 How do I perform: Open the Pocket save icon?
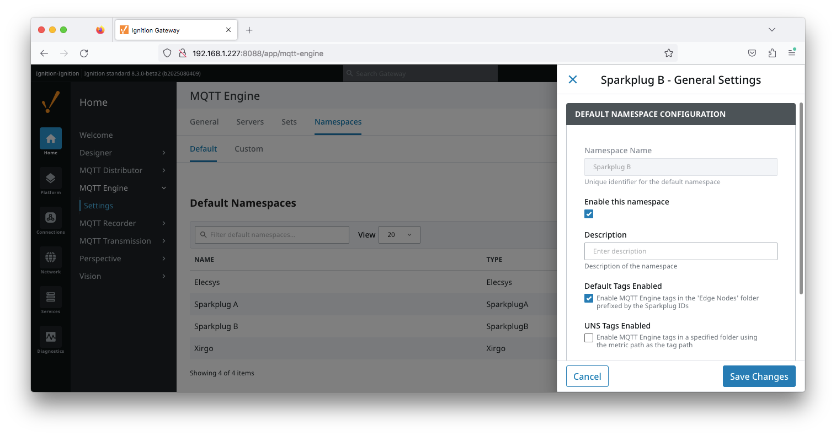(x=752, y=53)
